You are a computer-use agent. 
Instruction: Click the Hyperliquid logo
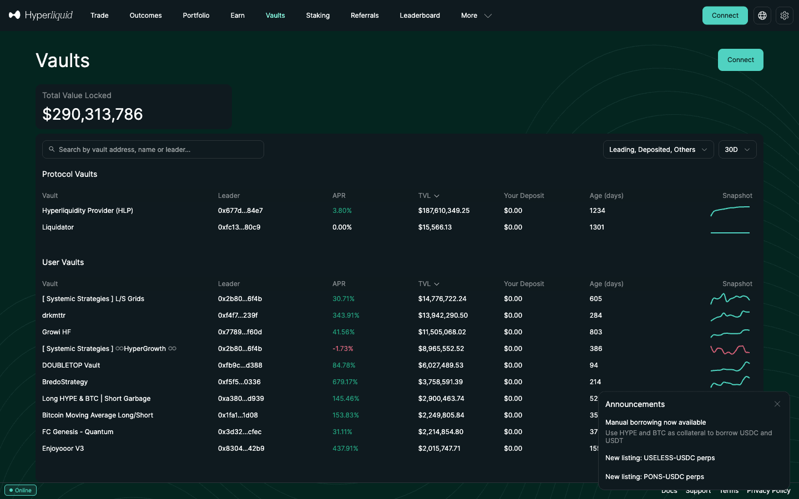click(41, 15)
